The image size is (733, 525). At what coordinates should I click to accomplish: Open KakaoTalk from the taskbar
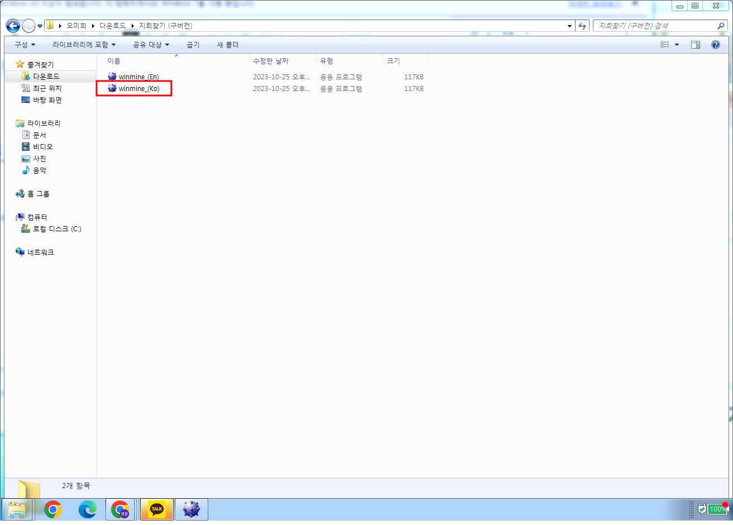157,509
